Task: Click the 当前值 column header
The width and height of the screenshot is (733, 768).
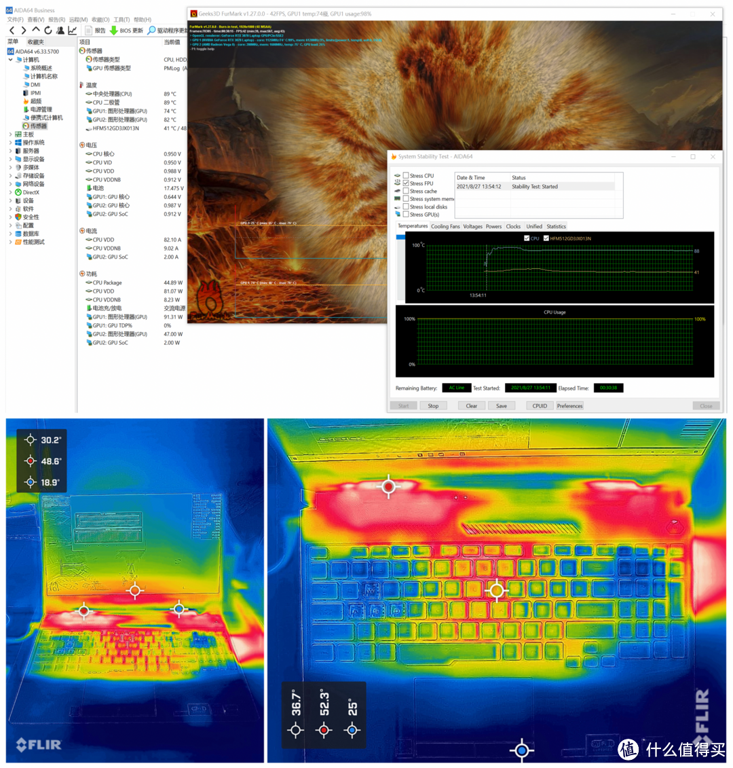Action: [x=172, y=42]
